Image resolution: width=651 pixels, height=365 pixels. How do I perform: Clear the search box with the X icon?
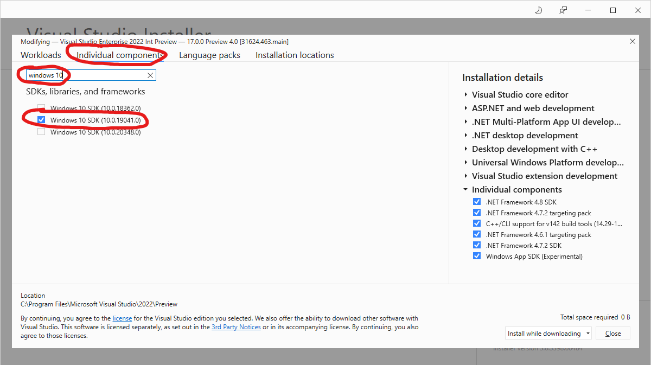[x=150, y=75]
